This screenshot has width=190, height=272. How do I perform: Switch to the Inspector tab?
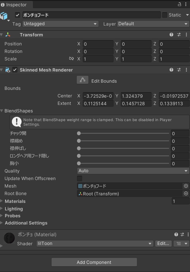16,5
